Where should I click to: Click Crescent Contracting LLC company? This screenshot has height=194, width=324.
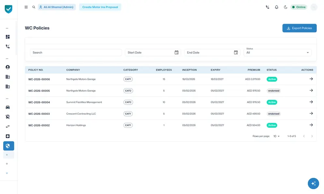click(81, 114)
